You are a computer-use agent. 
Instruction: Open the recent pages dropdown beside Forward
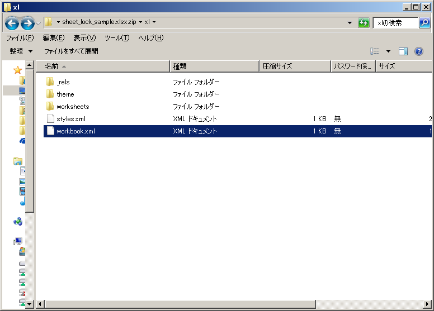click(x=39, y=23)
